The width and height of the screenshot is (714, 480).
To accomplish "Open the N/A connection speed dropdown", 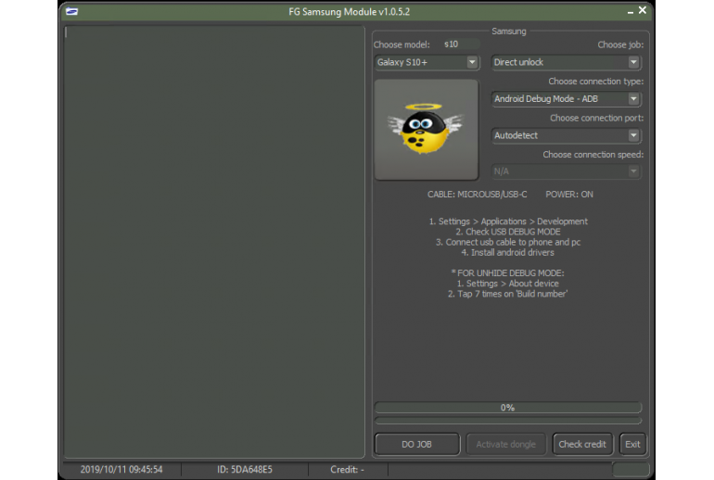I will (x=567, y=171).
